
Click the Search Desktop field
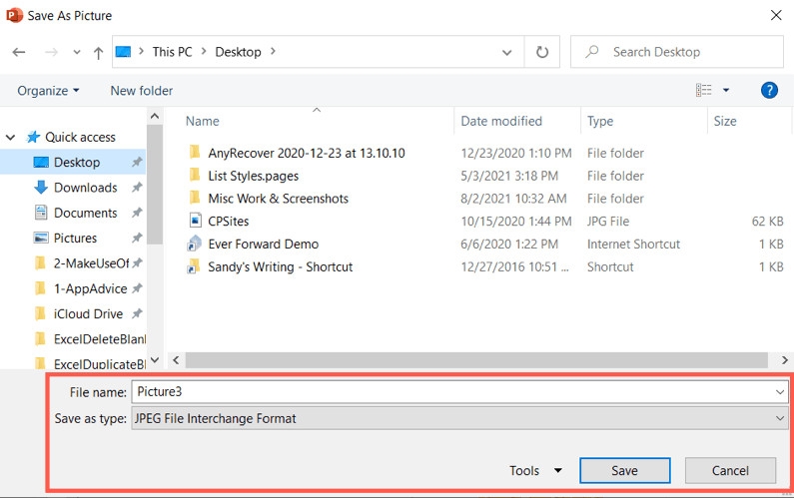click(x=677, y=52)
